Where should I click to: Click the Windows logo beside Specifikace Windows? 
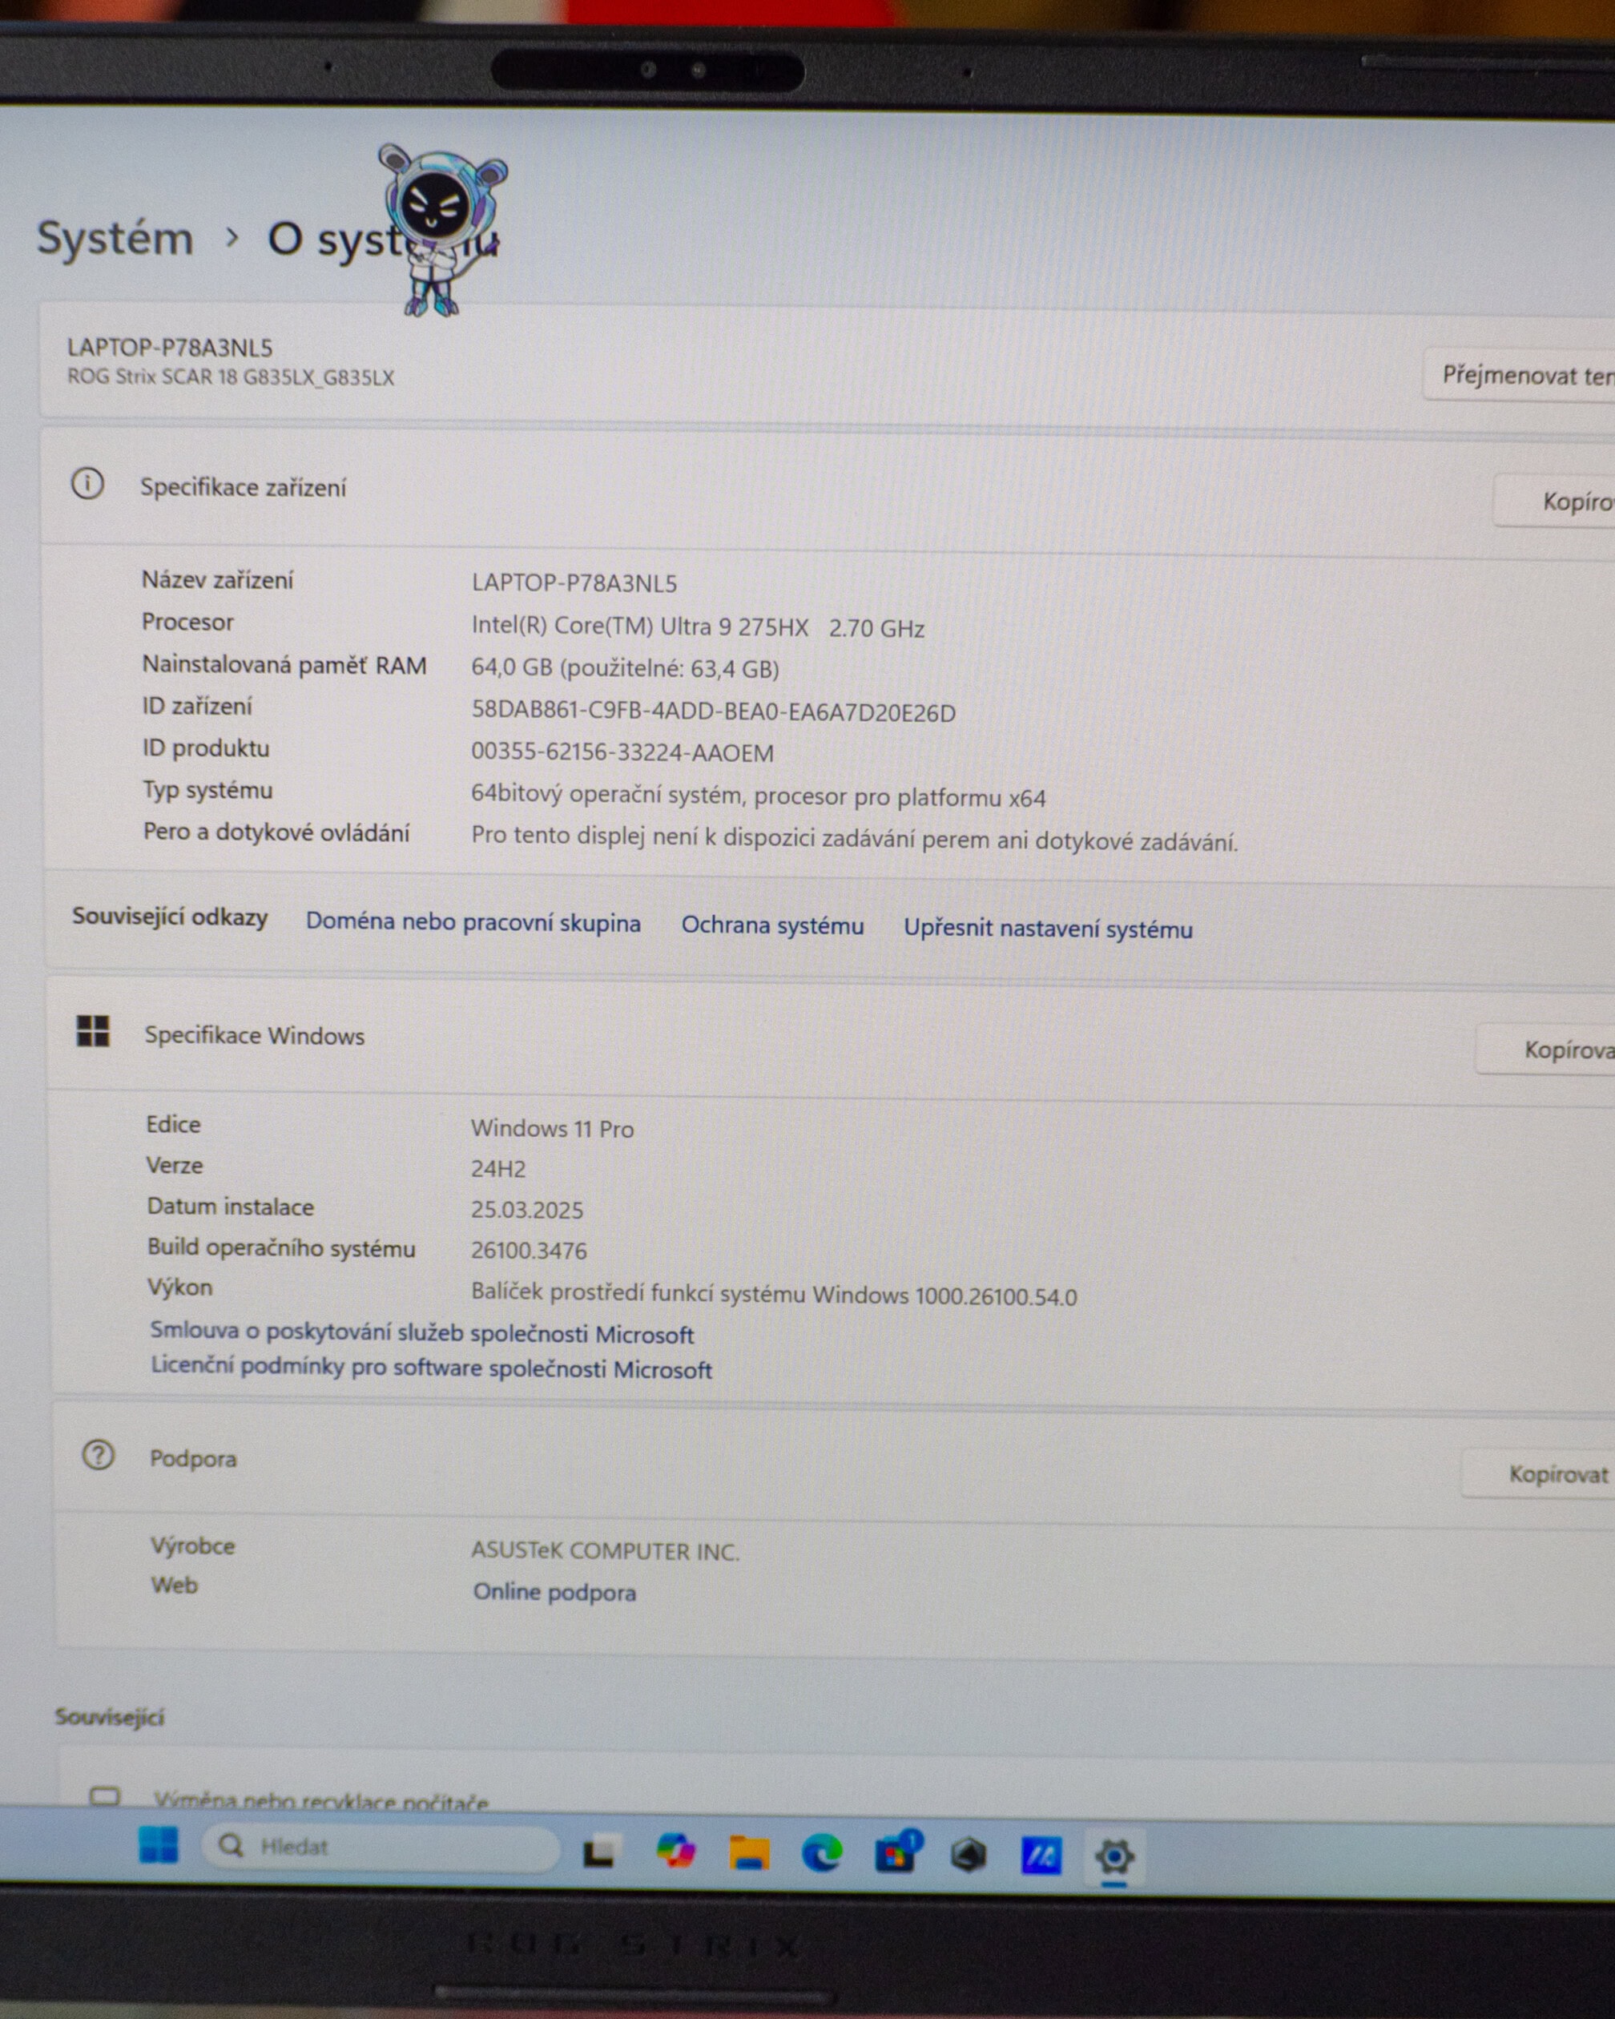[x=93, y=1031]
